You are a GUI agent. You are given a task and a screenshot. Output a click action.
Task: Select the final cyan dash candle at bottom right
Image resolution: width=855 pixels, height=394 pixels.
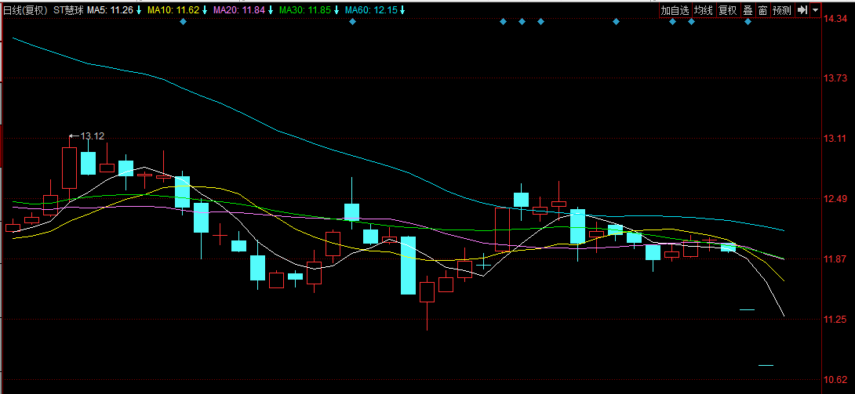(x=766, y=365)
